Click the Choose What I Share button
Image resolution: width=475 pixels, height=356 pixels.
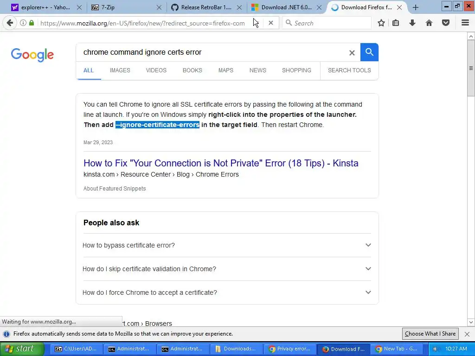click(x=430, y=334)
